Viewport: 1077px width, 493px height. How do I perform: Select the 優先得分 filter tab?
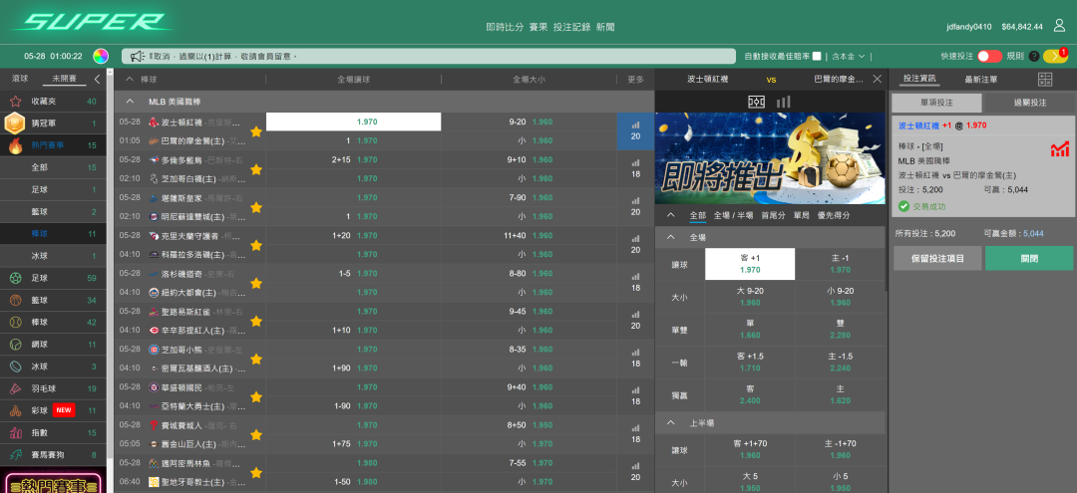point(834,215)
